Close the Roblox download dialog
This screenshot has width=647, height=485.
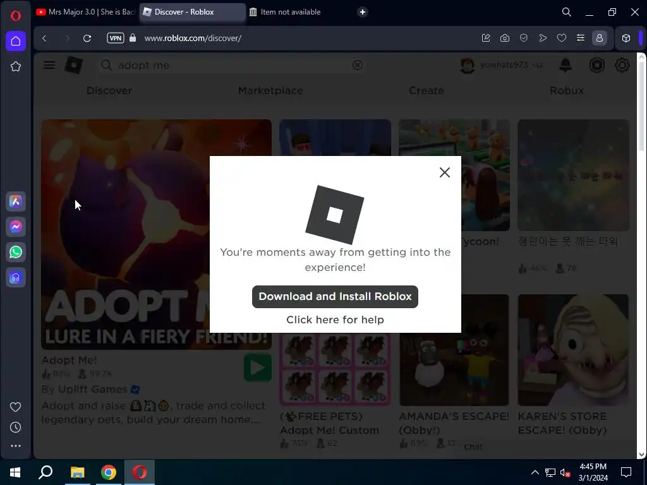click(x=444, y=172)
